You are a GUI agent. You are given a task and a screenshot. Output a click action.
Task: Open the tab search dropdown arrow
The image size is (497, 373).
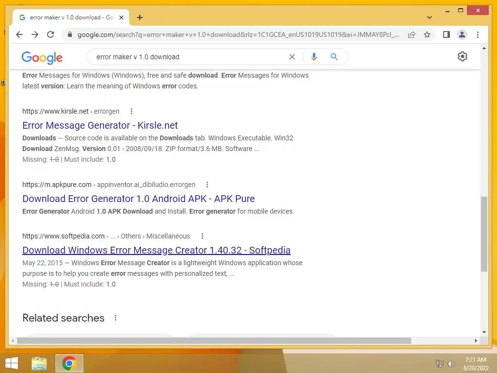(430, 17)
